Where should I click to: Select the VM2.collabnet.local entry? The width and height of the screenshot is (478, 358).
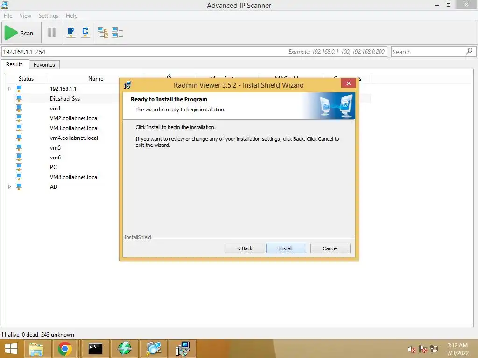pos(74,118)
